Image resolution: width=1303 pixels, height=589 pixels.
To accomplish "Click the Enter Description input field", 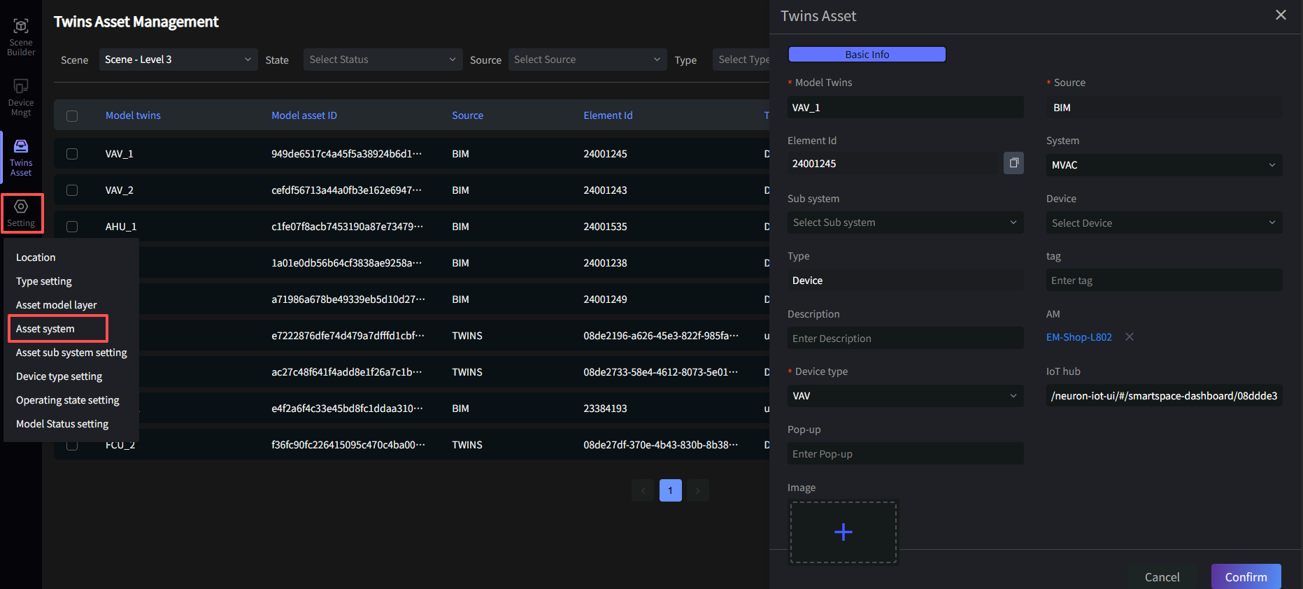I will (x=904, y=339).
